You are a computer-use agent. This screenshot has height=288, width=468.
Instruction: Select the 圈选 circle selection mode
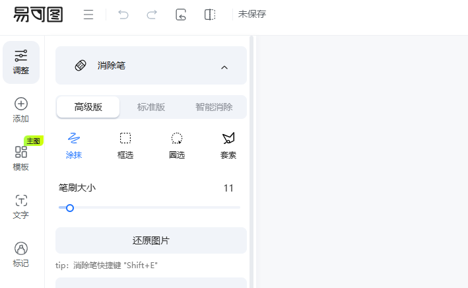click(x=177, y=146)
